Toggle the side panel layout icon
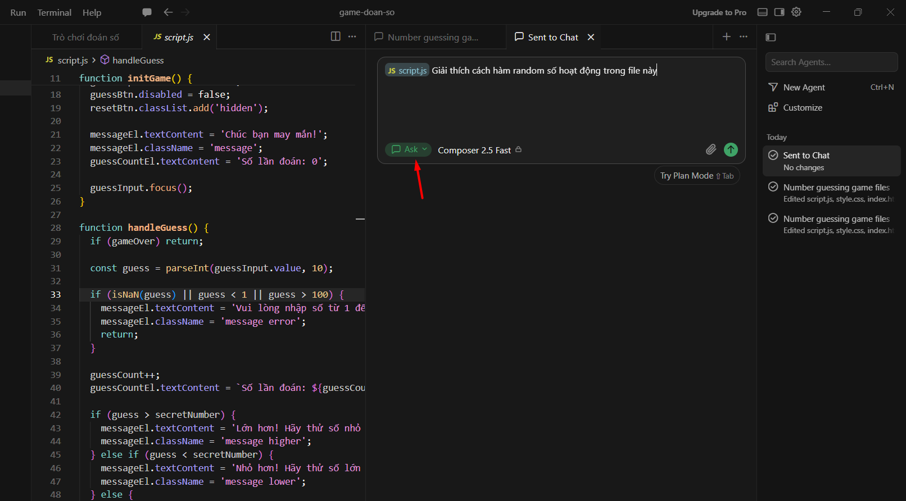 (780, 12)
